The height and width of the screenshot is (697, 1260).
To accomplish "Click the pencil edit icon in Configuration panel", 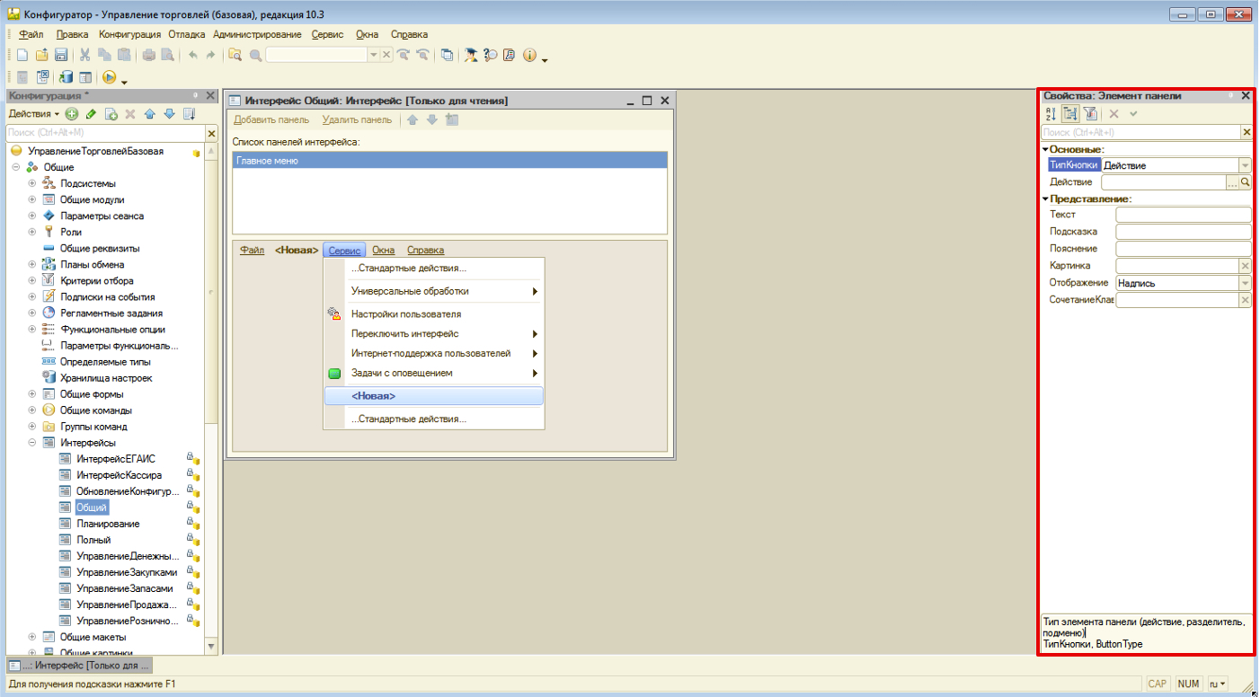I will [91, 114].
